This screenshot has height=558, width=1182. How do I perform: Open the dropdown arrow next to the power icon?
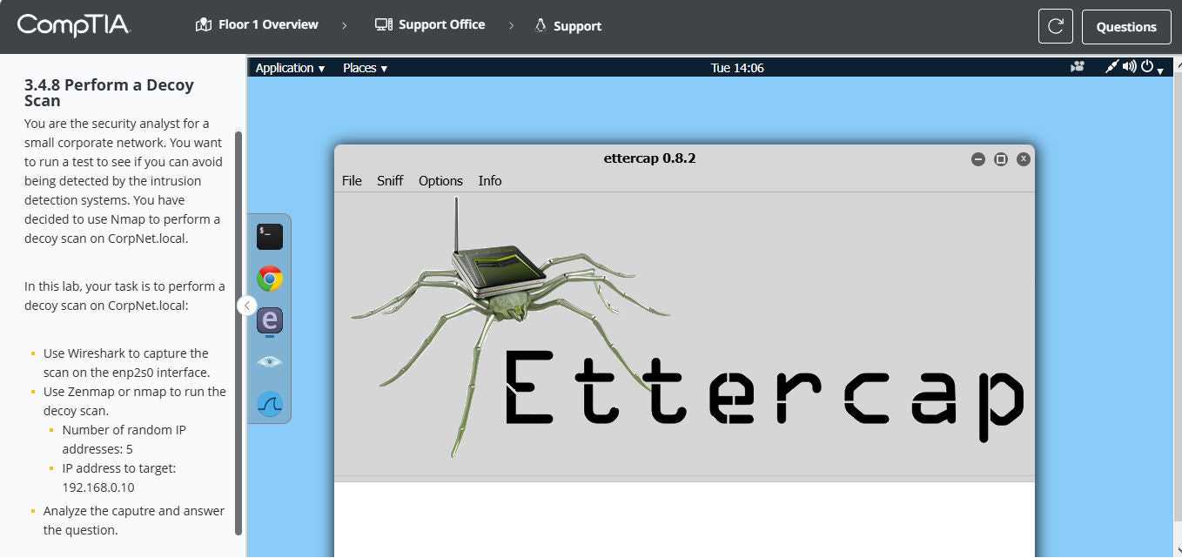pos(1158,70)
